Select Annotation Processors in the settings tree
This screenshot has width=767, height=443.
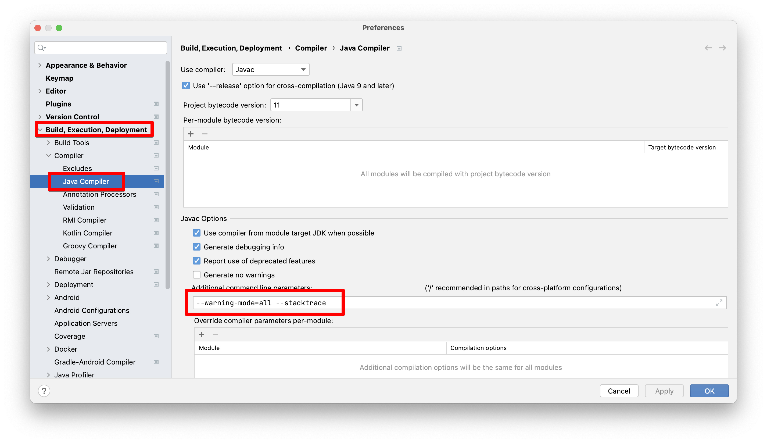tap(99, 194)
